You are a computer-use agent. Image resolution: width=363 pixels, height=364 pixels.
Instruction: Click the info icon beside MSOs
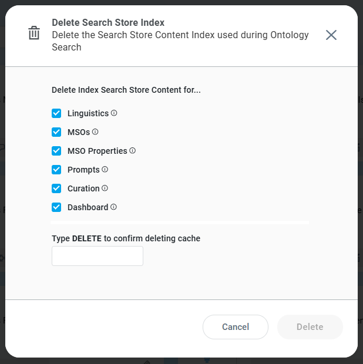click(x=95, y=132)
